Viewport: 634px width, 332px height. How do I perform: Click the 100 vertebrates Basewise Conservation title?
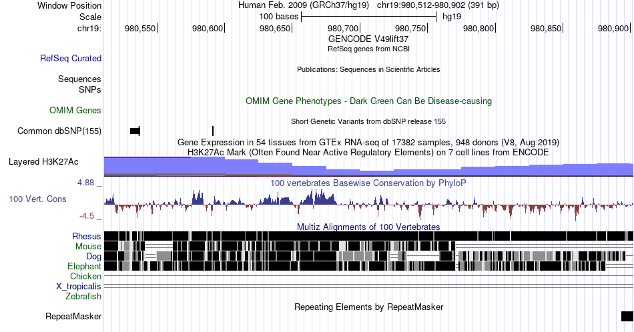point(368,183)
